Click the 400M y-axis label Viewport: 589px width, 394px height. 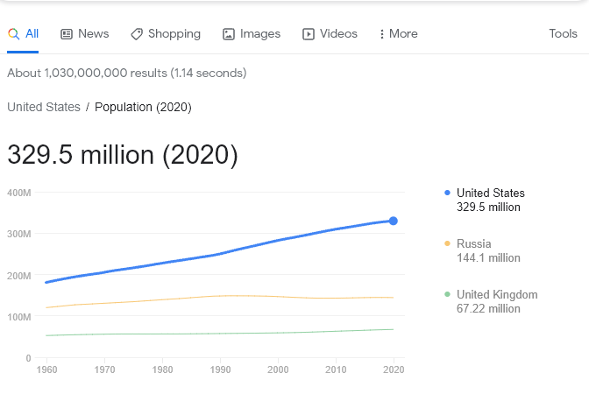(18, 193)
